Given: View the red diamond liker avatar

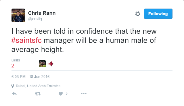Looking at the screenshot, I should click(x=51, y=64).
